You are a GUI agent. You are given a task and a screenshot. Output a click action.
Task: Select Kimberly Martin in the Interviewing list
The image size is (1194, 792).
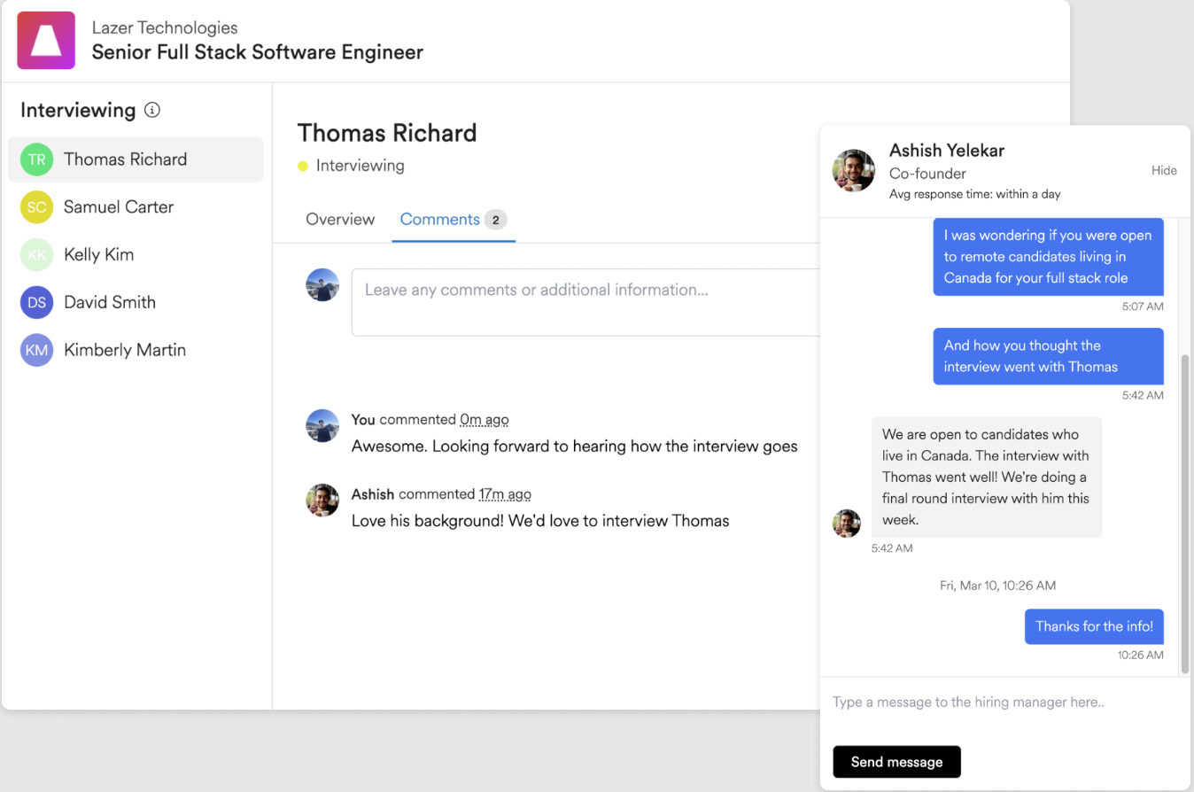125,351
